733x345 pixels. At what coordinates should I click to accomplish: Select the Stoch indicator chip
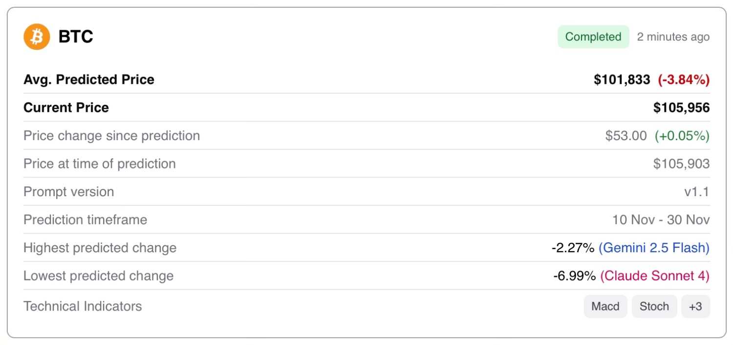coord(654,306)
